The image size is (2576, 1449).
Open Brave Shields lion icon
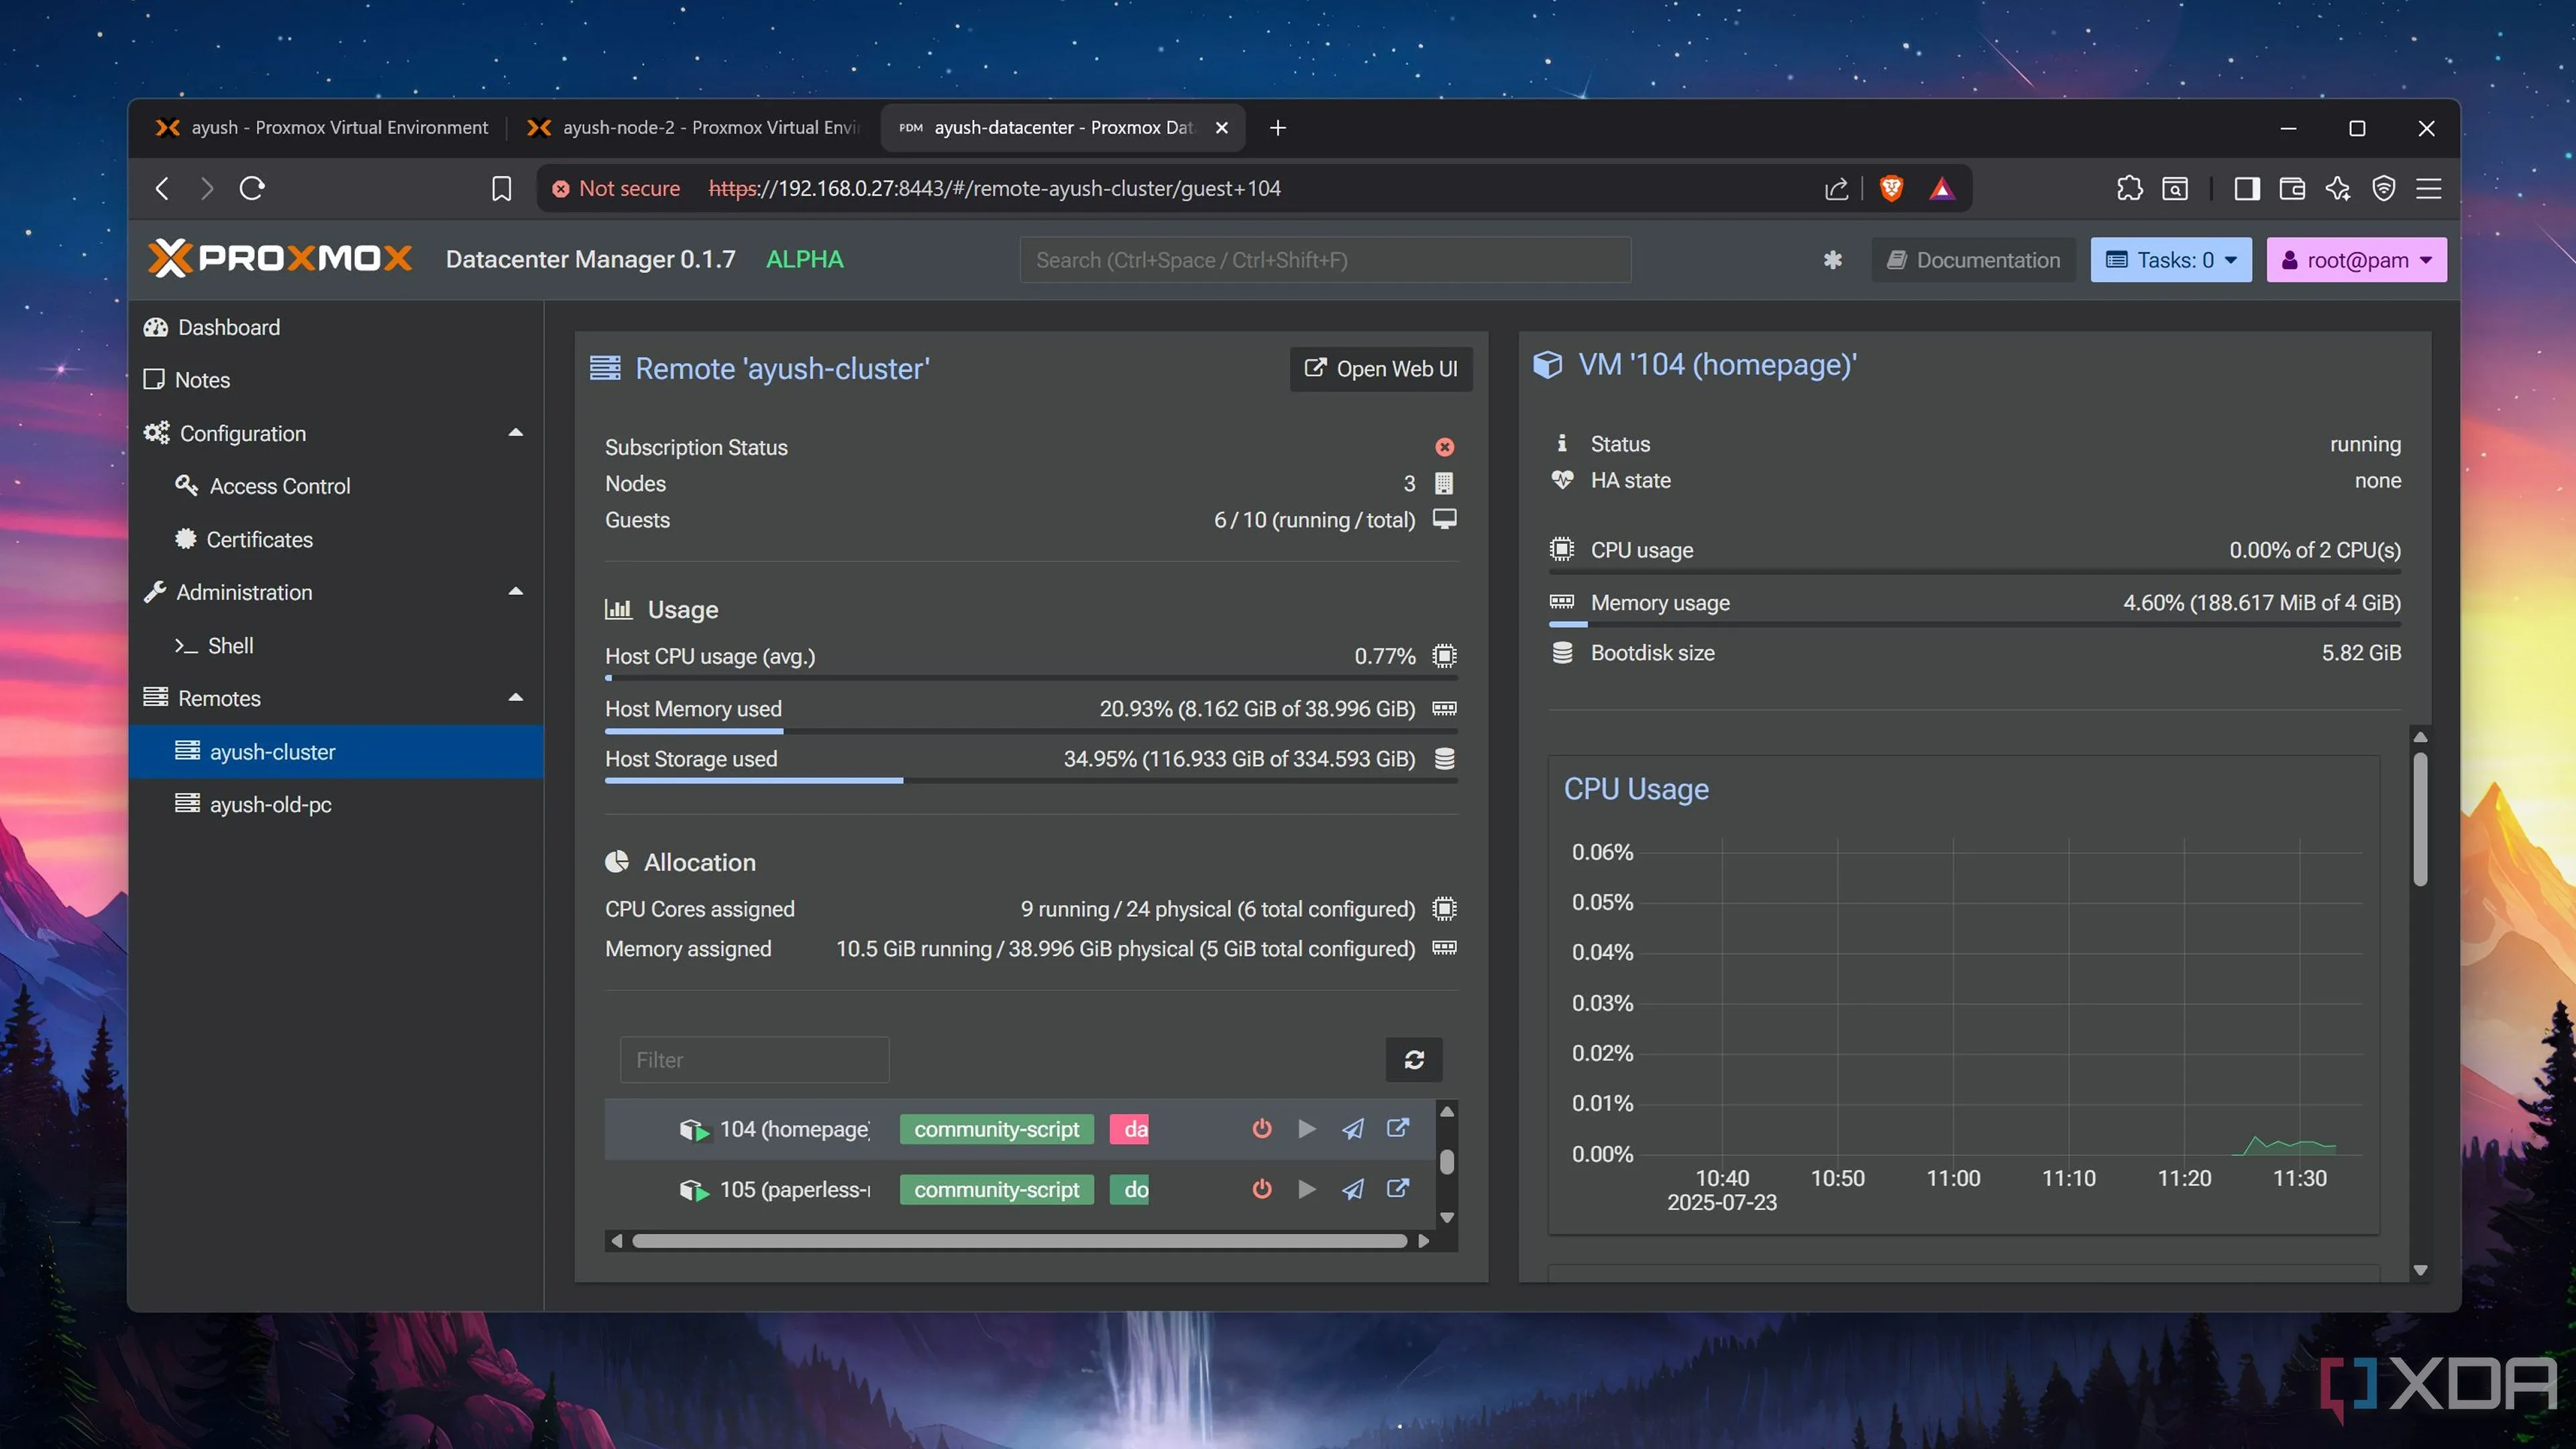click(1891, 189)
